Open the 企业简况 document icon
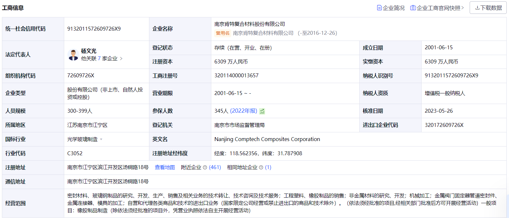 [379, 8]
